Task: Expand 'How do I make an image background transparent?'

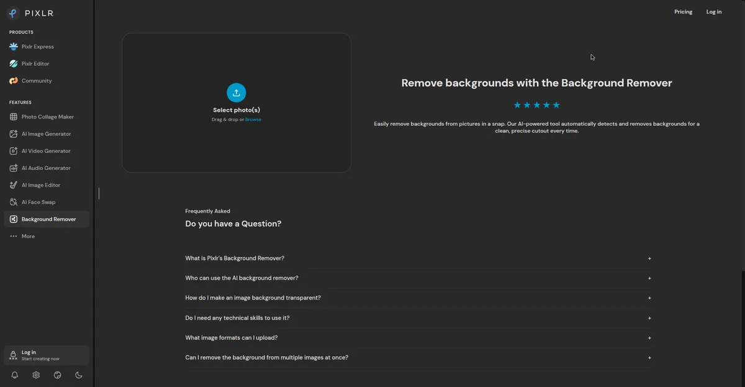Action: (x=418, y=298)
